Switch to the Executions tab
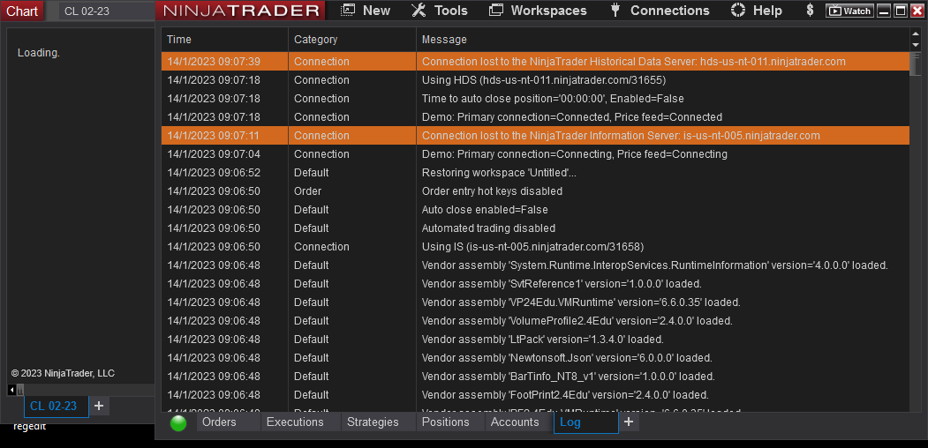Image resolution: width=928 pixels, height=448 pixels. (x=295, y=422)
